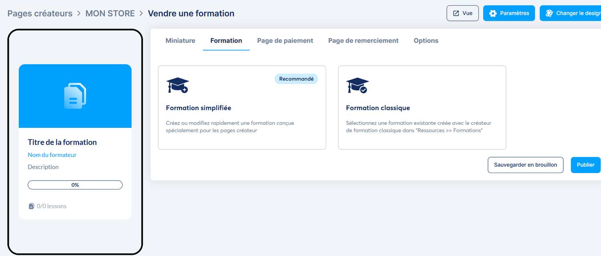
Task: Select the Formation tab
Action: [226, 40]
